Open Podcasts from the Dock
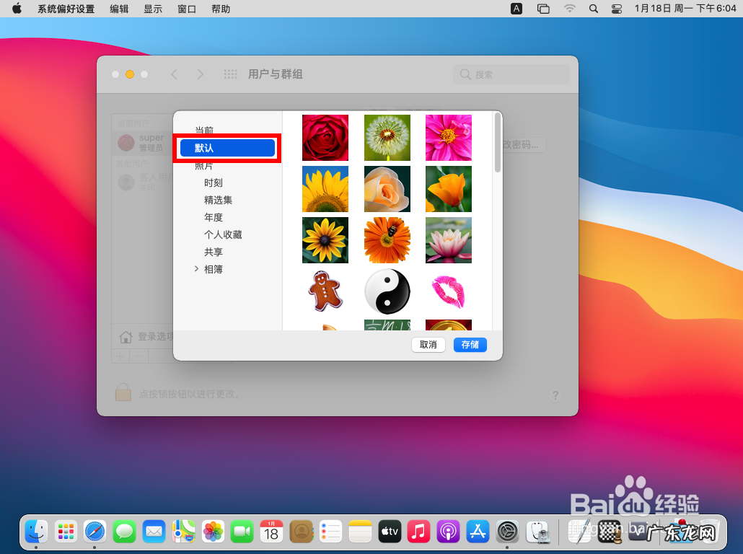The image size is (743, 554). [448, 532]
